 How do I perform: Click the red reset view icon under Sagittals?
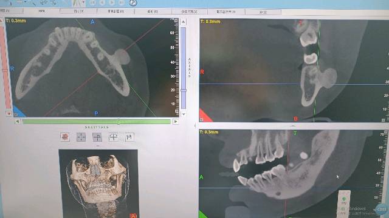click(65, 137)
